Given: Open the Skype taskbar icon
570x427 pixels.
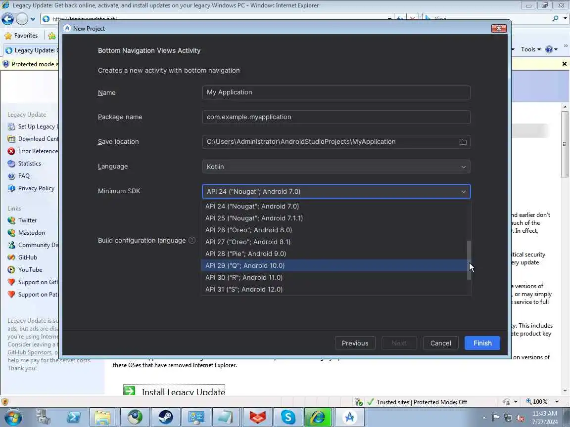Looking at the screenshot, I should pyautogui.click(x=288, y=417).
